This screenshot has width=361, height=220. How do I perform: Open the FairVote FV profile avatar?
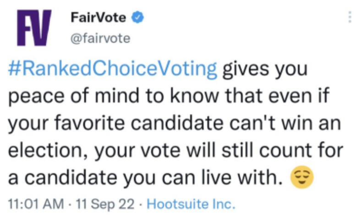click(34, 27)
